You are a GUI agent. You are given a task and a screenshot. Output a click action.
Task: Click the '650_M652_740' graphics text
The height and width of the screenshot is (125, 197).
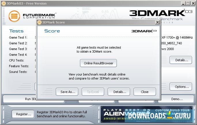(171, 43)
